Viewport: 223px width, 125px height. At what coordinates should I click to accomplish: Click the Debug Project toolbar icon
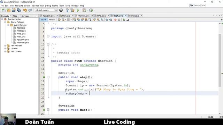coord(84,10)
